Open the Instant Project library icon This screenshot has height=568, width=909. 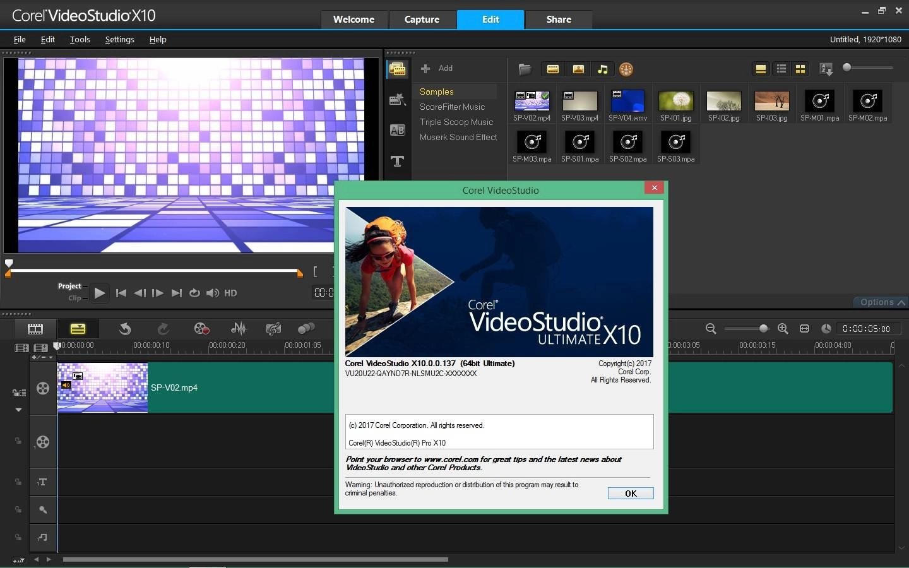[398, 99]
